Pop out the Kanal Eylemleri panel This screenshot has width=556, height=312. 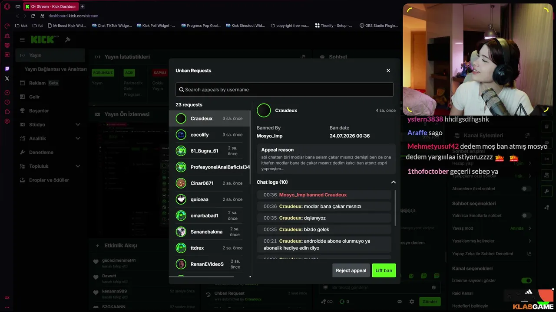527,136
